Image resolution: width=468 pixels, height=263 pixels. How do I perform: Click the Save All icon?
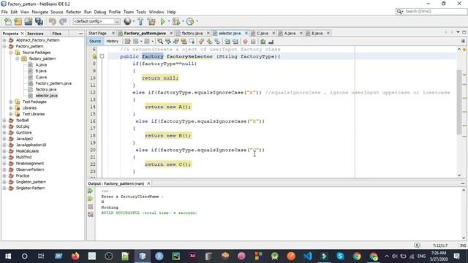[x=39, y=21]
